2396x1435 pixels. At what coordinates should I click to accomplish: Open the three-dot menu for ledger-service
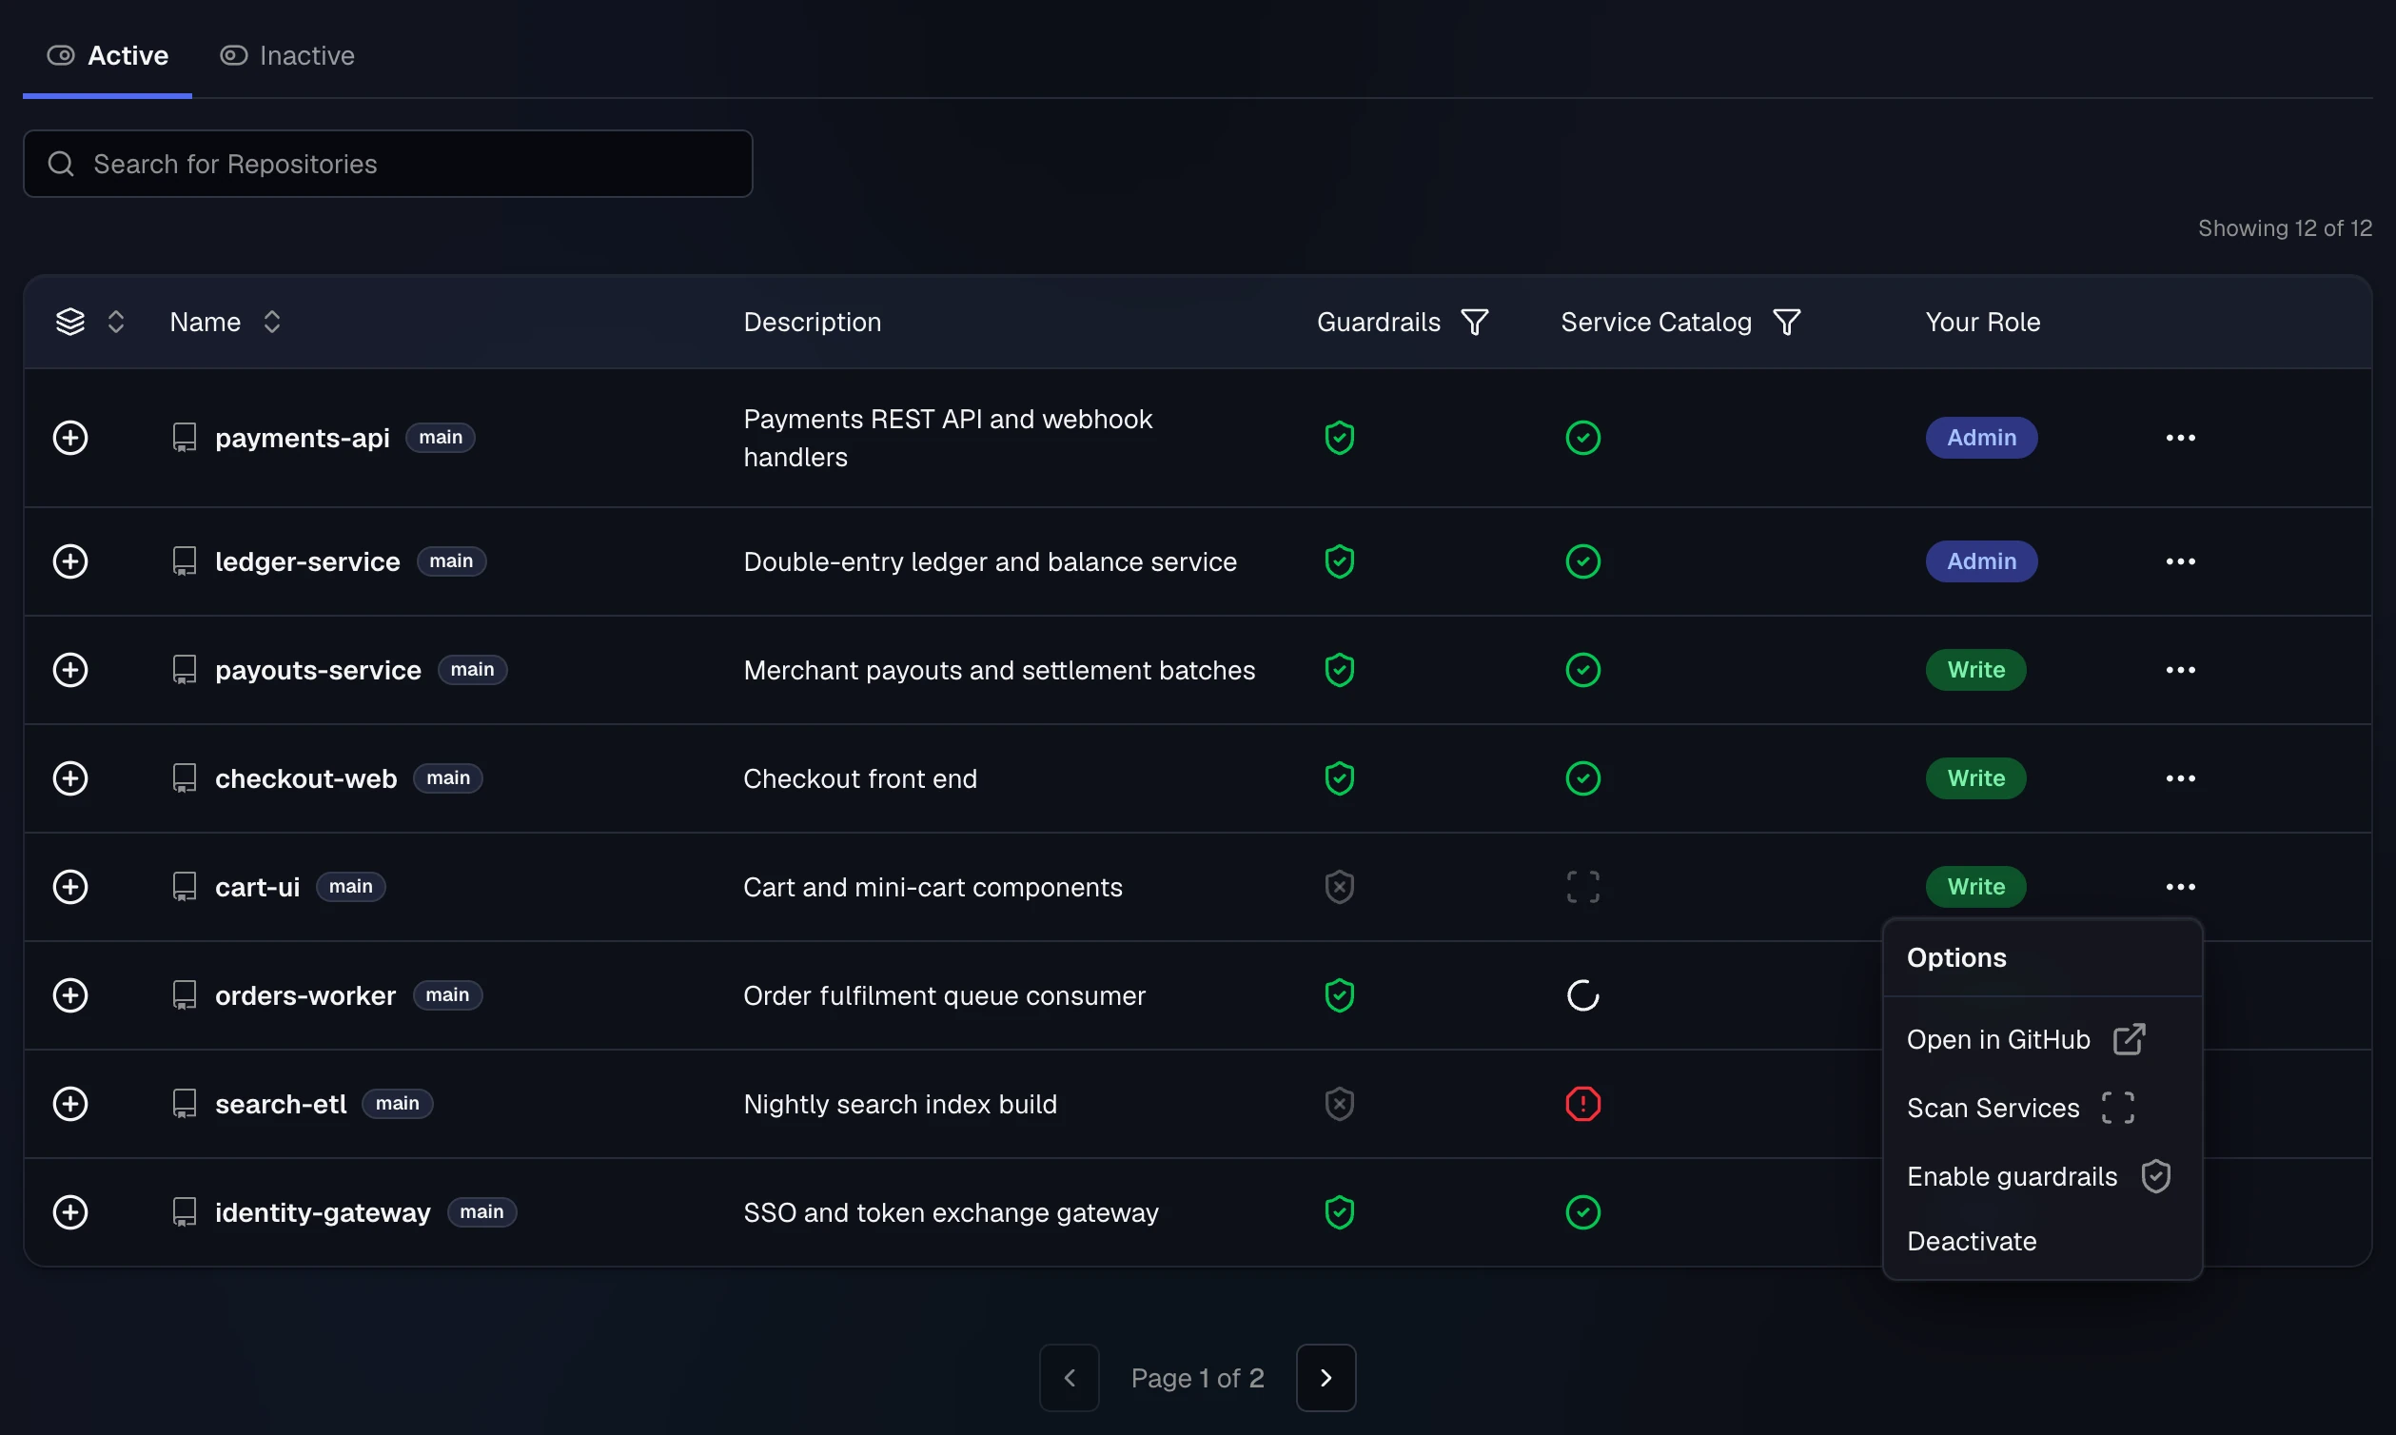coord(2179,560)
